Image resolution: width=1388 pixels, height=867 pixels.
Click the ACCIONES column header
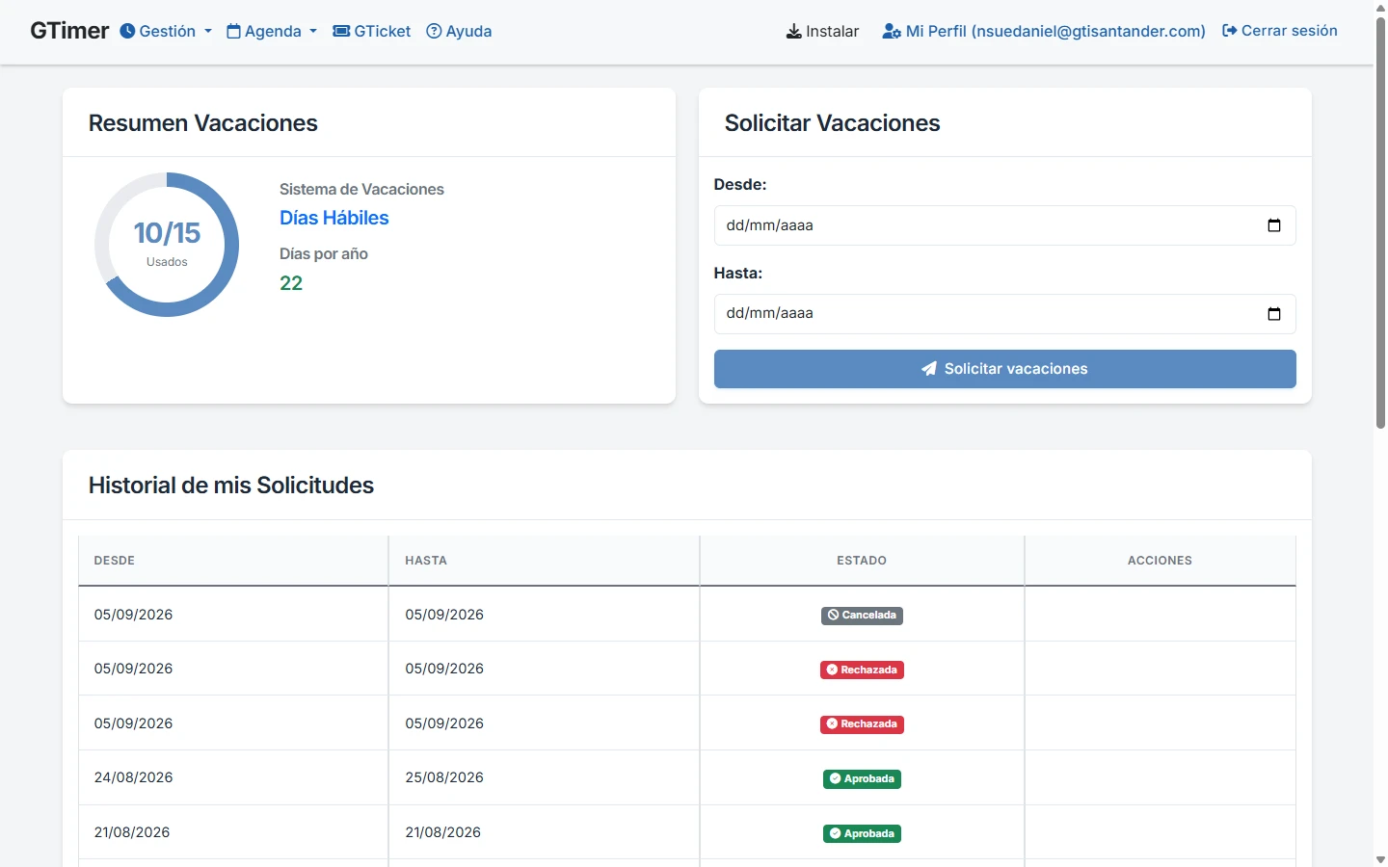pos(1160,561)
